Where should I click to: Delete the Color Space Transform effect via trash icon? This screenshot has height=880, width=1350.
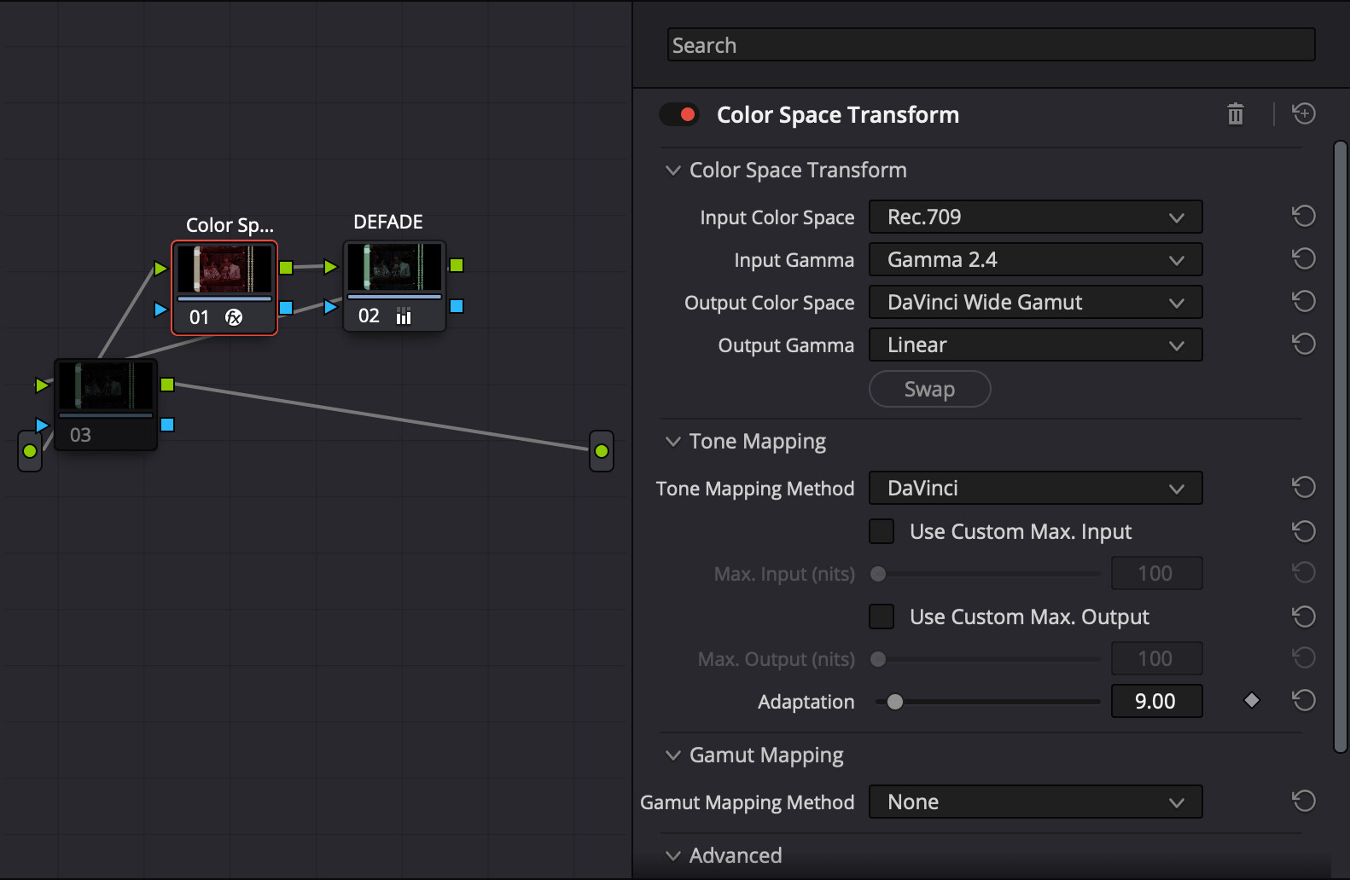point(1235,114)
